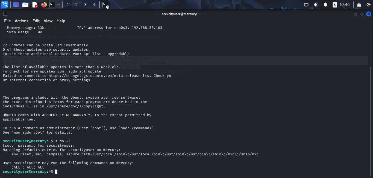Open the Actions menu

21,21
